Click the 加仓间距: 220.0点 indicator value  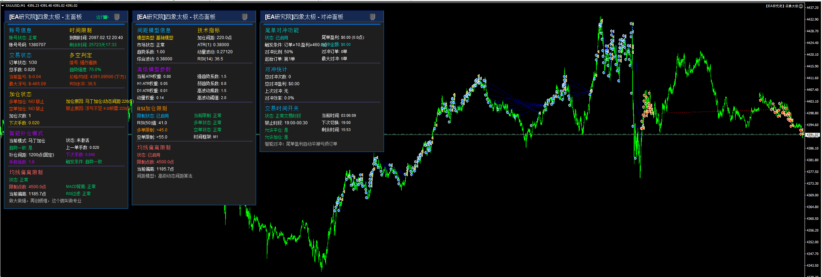pos(215,38)
